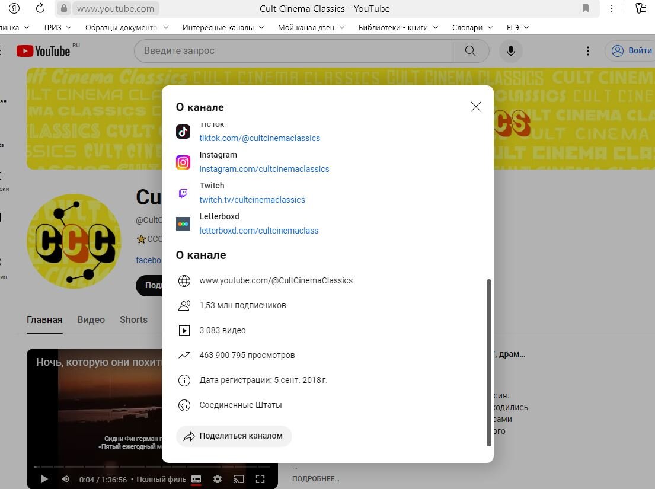Viewport: 655px width, 489px height.
Task: Enter fullscreen video mode
Action: coord(260,479)
